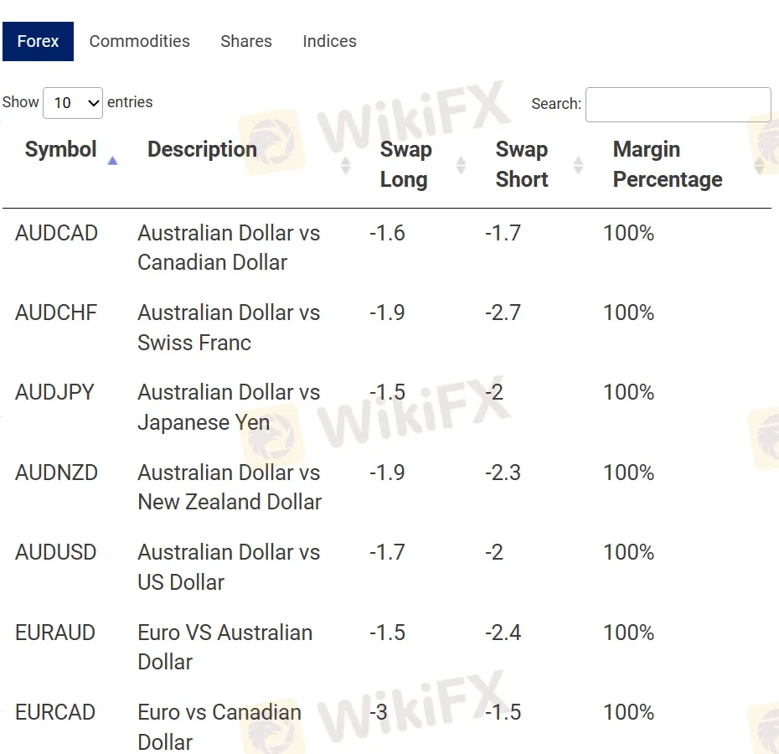Image resolution: width=779 pixels, height=754 pixels.
Task: Click the Forex tab button
Action: pos(38,40)
